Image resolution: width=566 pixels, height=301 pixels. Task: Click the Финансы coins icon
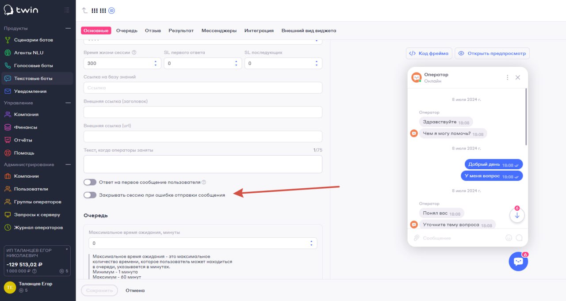[8, 127]
